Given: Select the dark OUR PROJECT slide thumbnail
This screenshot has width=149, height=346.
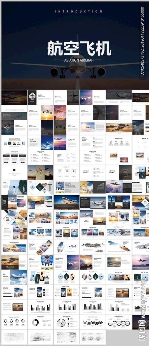Looking at the screenshot, I should point(14,202).
